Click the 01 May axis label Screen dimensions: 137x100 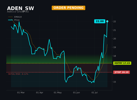click(x=58, y=93)
